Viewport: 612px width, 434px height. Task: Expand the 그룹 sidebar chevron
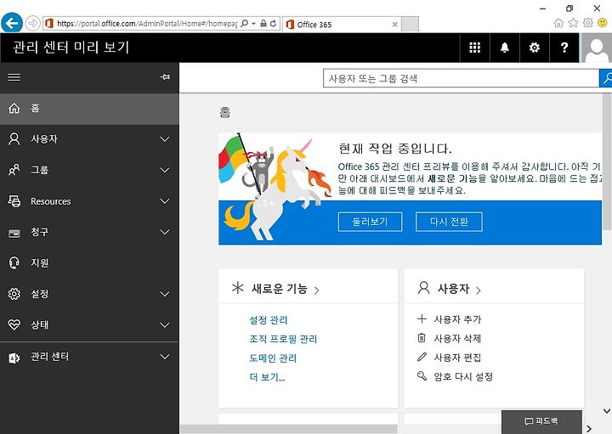coord(165,170)
